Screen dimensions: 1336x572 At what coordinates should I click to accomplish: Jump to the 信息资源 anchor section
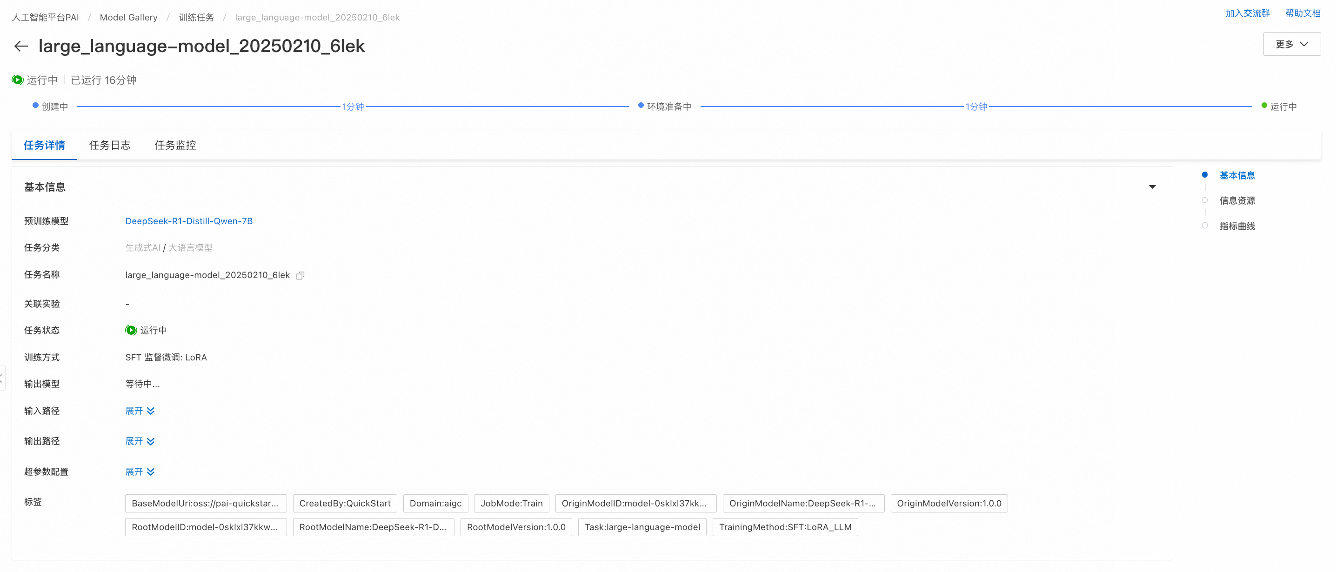tap(1236, 201)
